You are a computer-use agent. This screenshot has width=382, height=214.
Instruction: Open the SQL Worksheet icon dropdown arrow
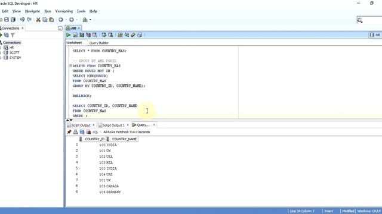pos(90,20)
